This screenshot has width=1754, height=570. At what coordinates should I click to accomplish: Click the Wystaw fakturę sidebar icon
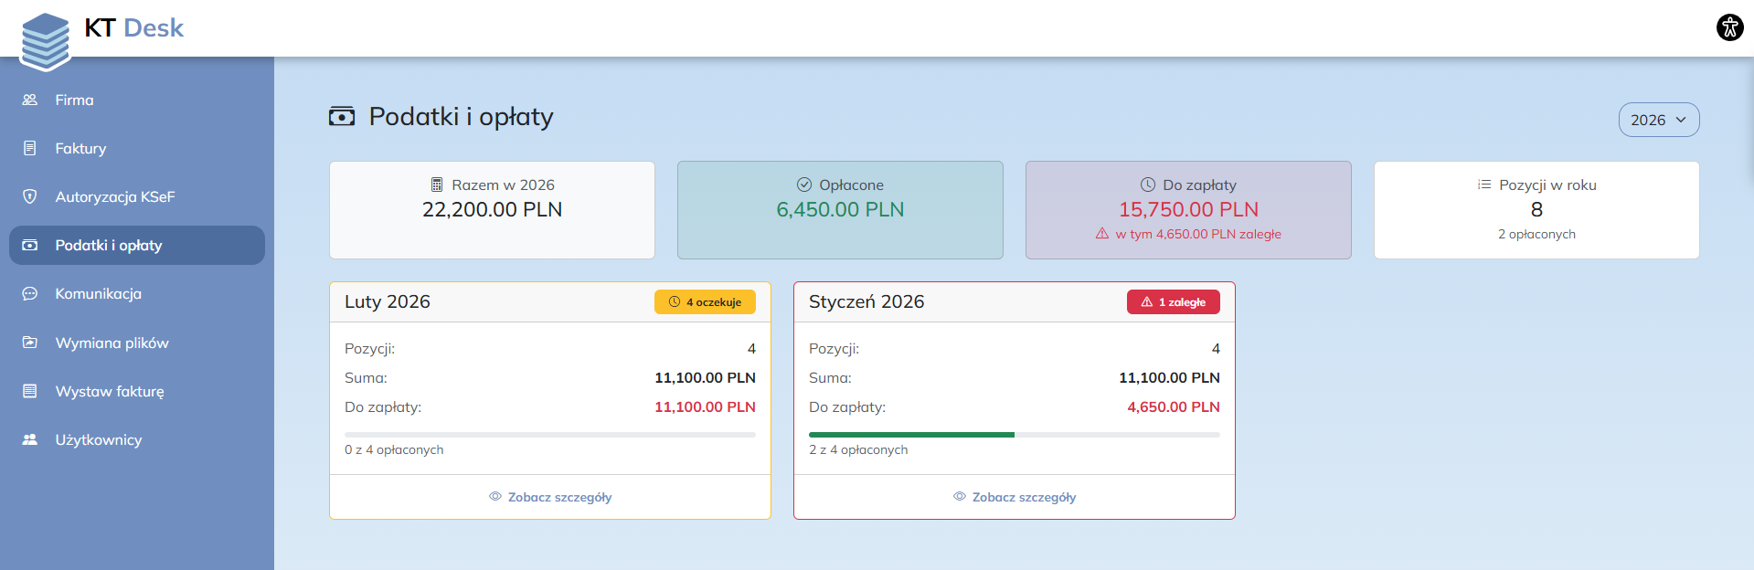coord(30,391)
